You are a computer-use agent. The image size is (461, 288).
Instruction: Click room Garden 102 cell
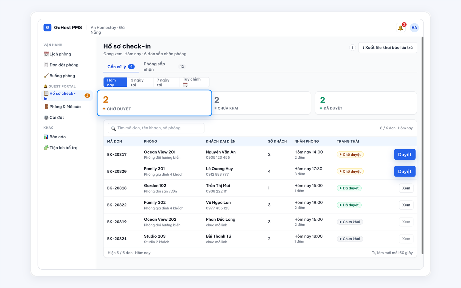pyautogui.click(x=160, y=188)
